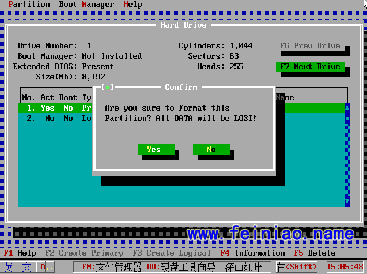Open the Help menu

click(x=133, y=4)
